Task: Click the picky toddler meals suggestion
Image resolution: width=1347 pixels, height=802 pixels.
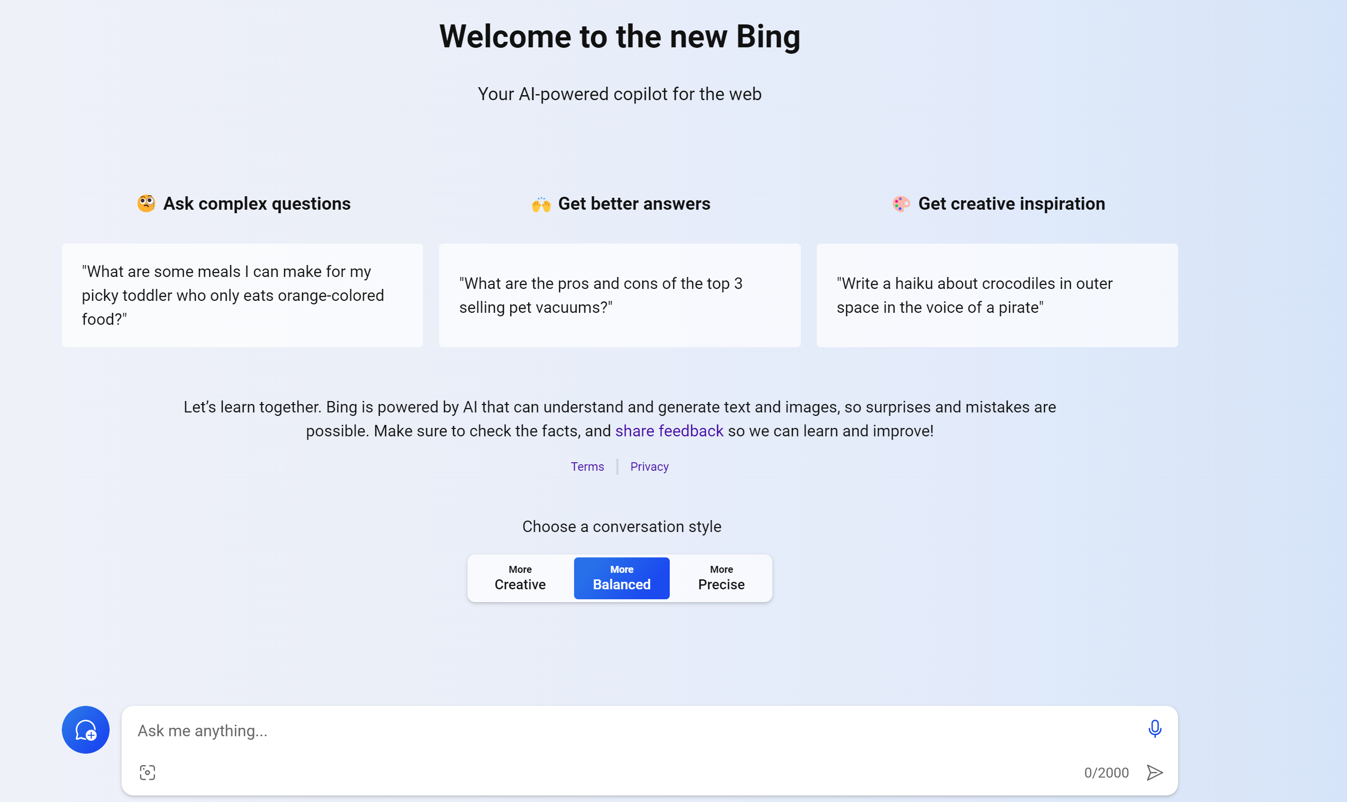Action: click(242, 295)
